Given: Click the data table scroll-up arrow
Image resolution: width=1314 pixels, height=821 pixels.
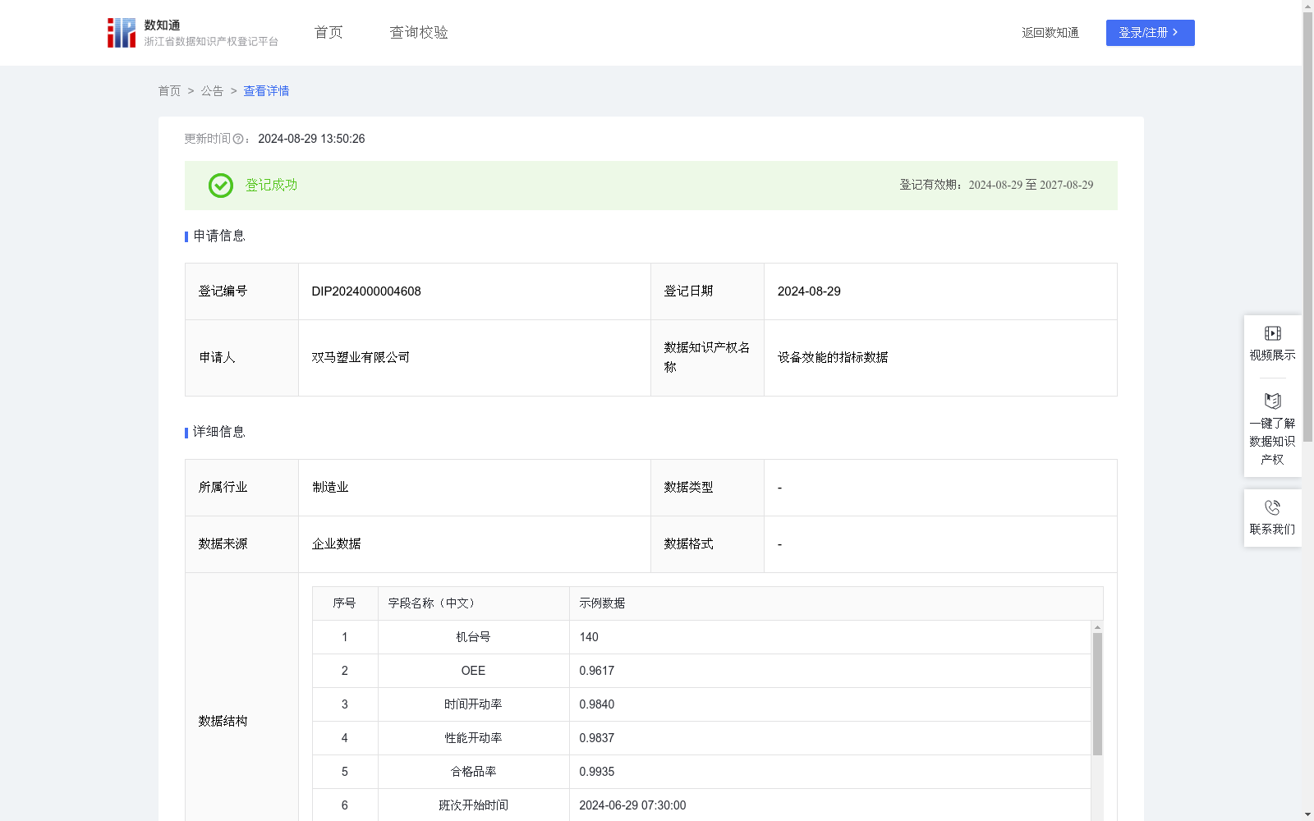Looking at the screenshot, I should pyautogui.click(x=1097, y=627).
